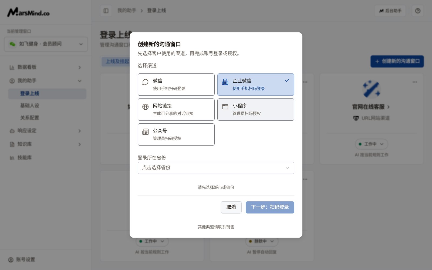Pick the 公众号 channel option
This screenshot has height=270, width=432.
[176, 134]
